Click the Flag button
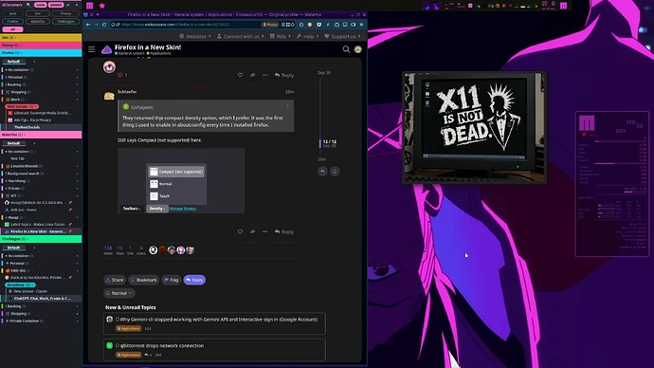Image resolution: width=654 pixels, height=368 pixels. (x=172, y=280)
